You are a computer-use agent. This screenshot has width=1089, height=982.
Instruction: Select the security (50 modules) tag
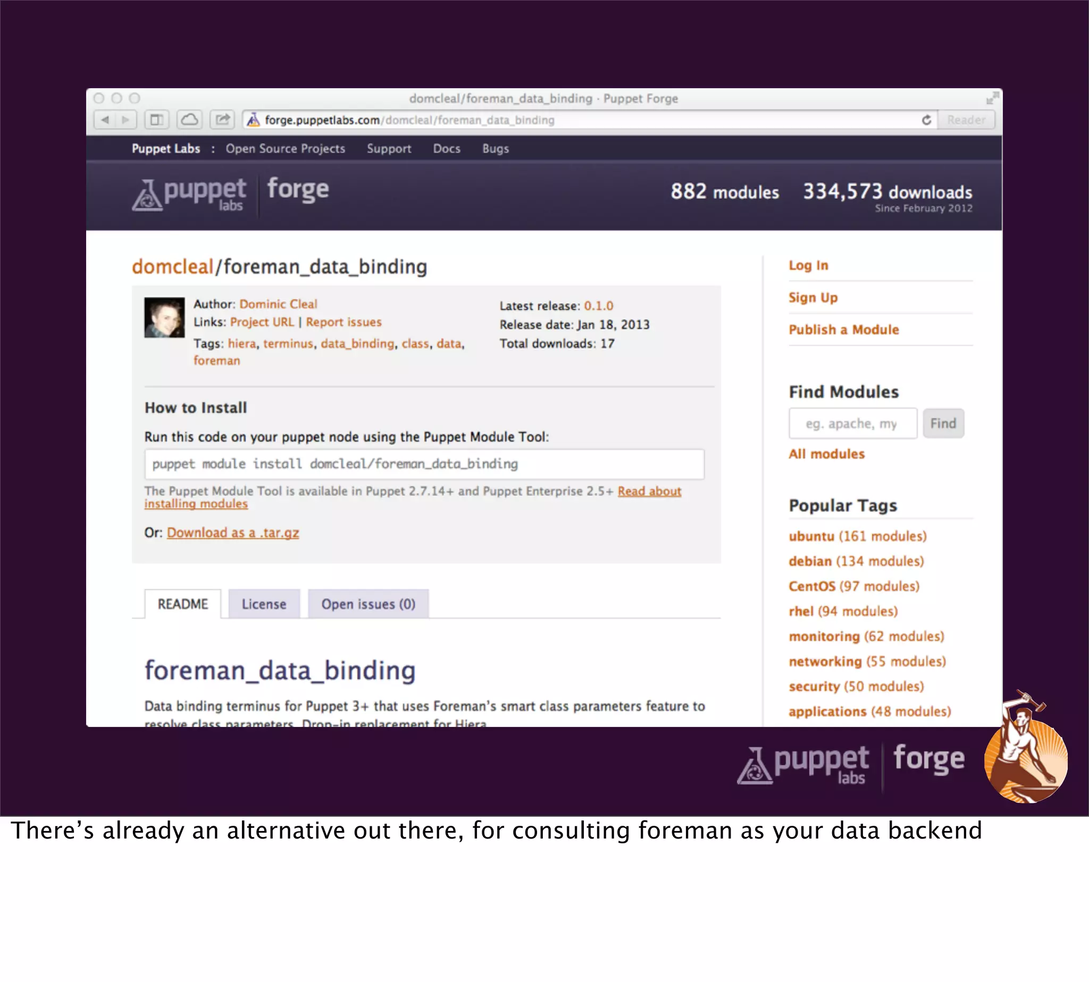coord(856,687)
